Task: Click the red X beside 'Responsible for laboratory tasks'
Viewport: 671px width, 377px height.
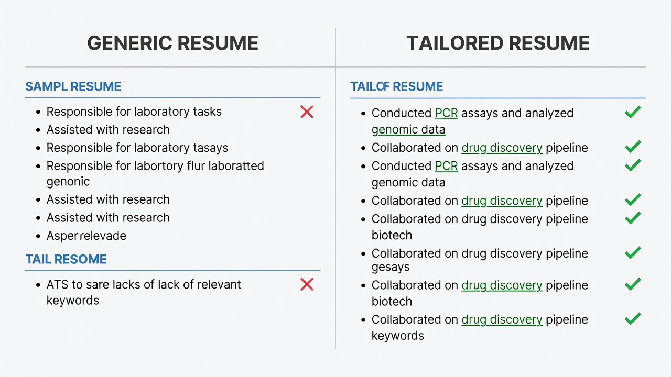Action: point(307,112)
